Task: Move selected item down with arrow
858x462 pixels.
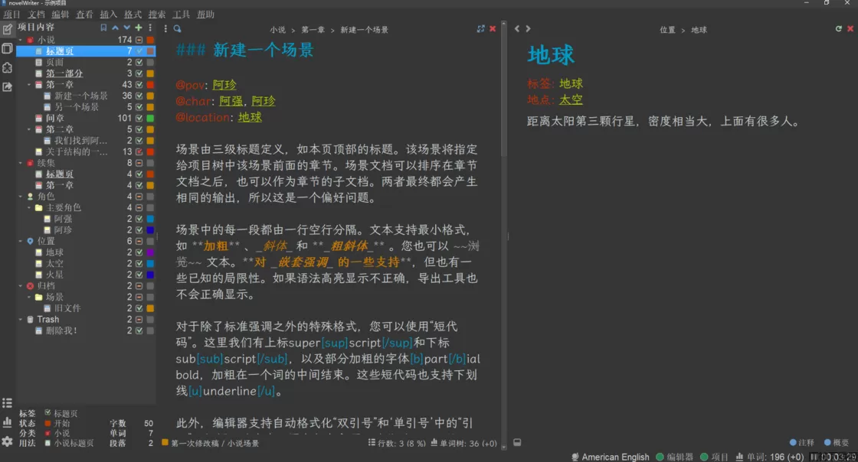Action: [127, 28]
